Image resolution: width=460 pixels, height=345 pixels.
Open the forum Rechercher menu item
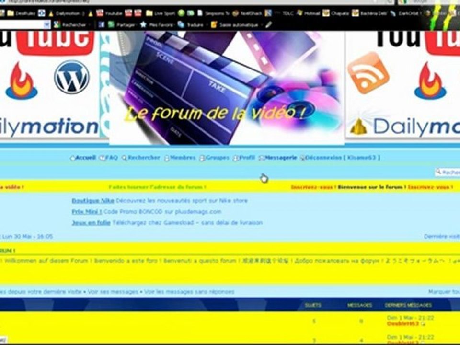tap(141, 158)
